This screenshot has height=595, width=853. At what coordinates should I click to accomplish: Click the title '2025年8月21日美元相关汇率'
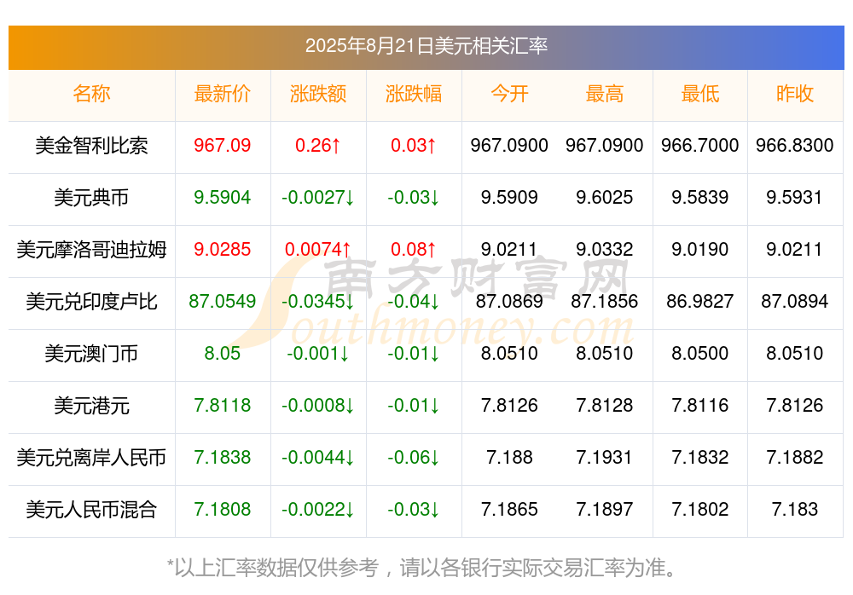426,46
